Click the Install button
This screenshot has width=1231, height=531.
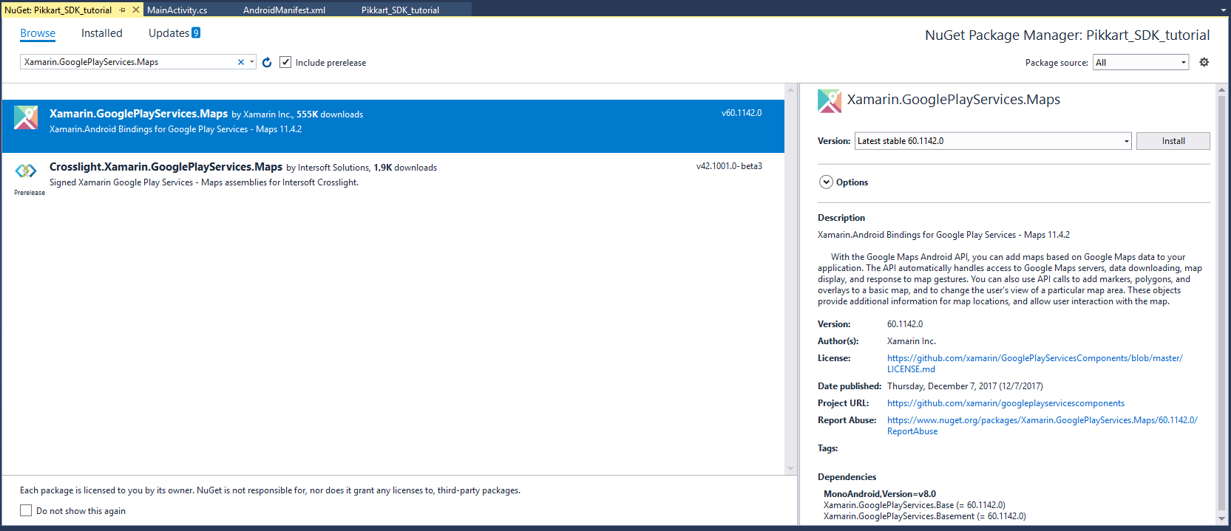click(1173, 141)
